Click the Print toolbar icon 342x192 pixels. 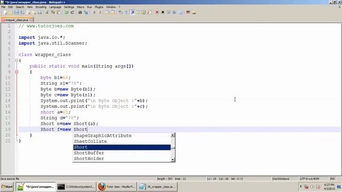(x=40, y=12)
